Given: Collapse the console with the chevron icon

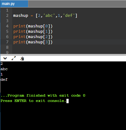Looking at the screenshot, I should click(x=5, y=58).
